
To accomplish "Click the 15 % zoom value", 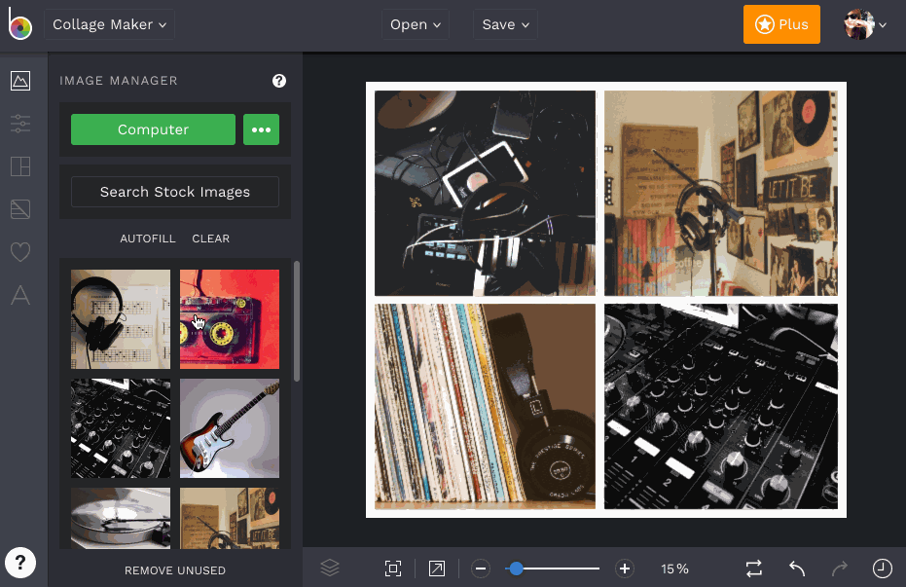I will 675,569.
